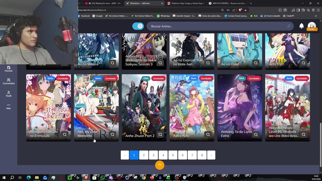Click the search magnifier icon in Buscar Anime
Image resolution: width=322 pixels, height=181 pixels.
point(289,26)
